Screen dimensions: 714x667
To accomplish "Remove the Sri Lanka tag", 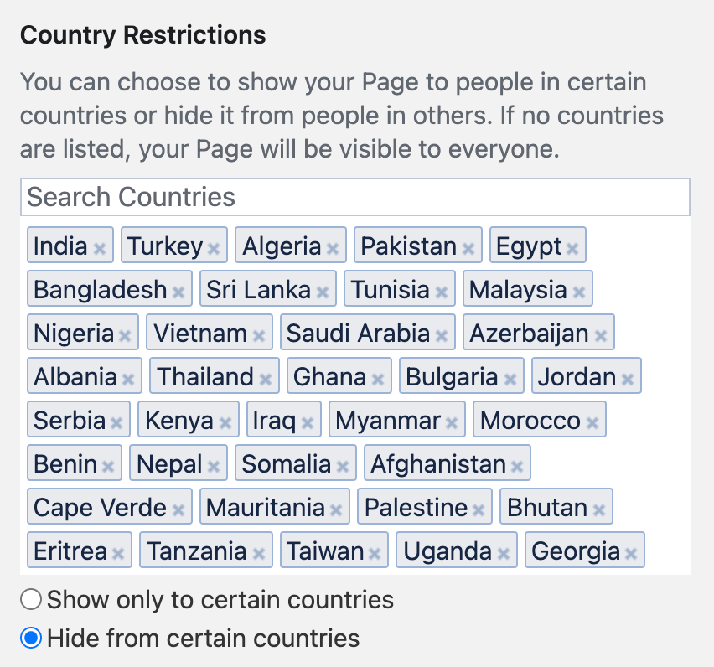I will 323,292.
